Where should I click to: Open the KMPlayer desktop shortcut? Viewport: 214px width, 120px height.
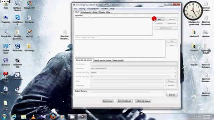(17, 6)
